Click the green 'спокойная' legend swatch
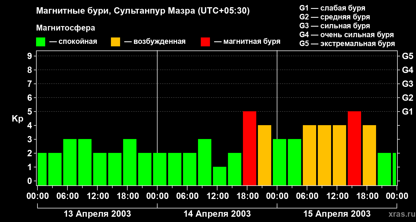This screenshot has width=416, height=222. click(41, 42)
